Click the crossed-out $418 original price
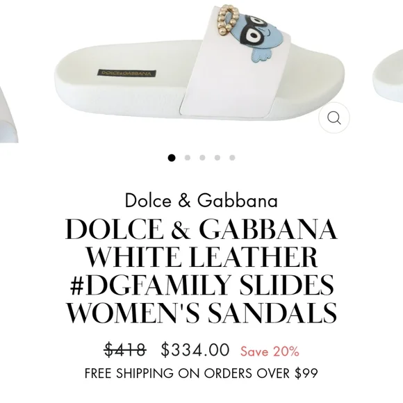Viewport: 403px width, 403px height. pyautogui.click(x=125, y=349)
